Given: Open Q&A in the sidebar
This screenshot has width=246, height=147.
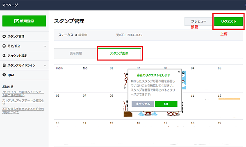Looking at the screenshot, I should click(x=25, y=75).
